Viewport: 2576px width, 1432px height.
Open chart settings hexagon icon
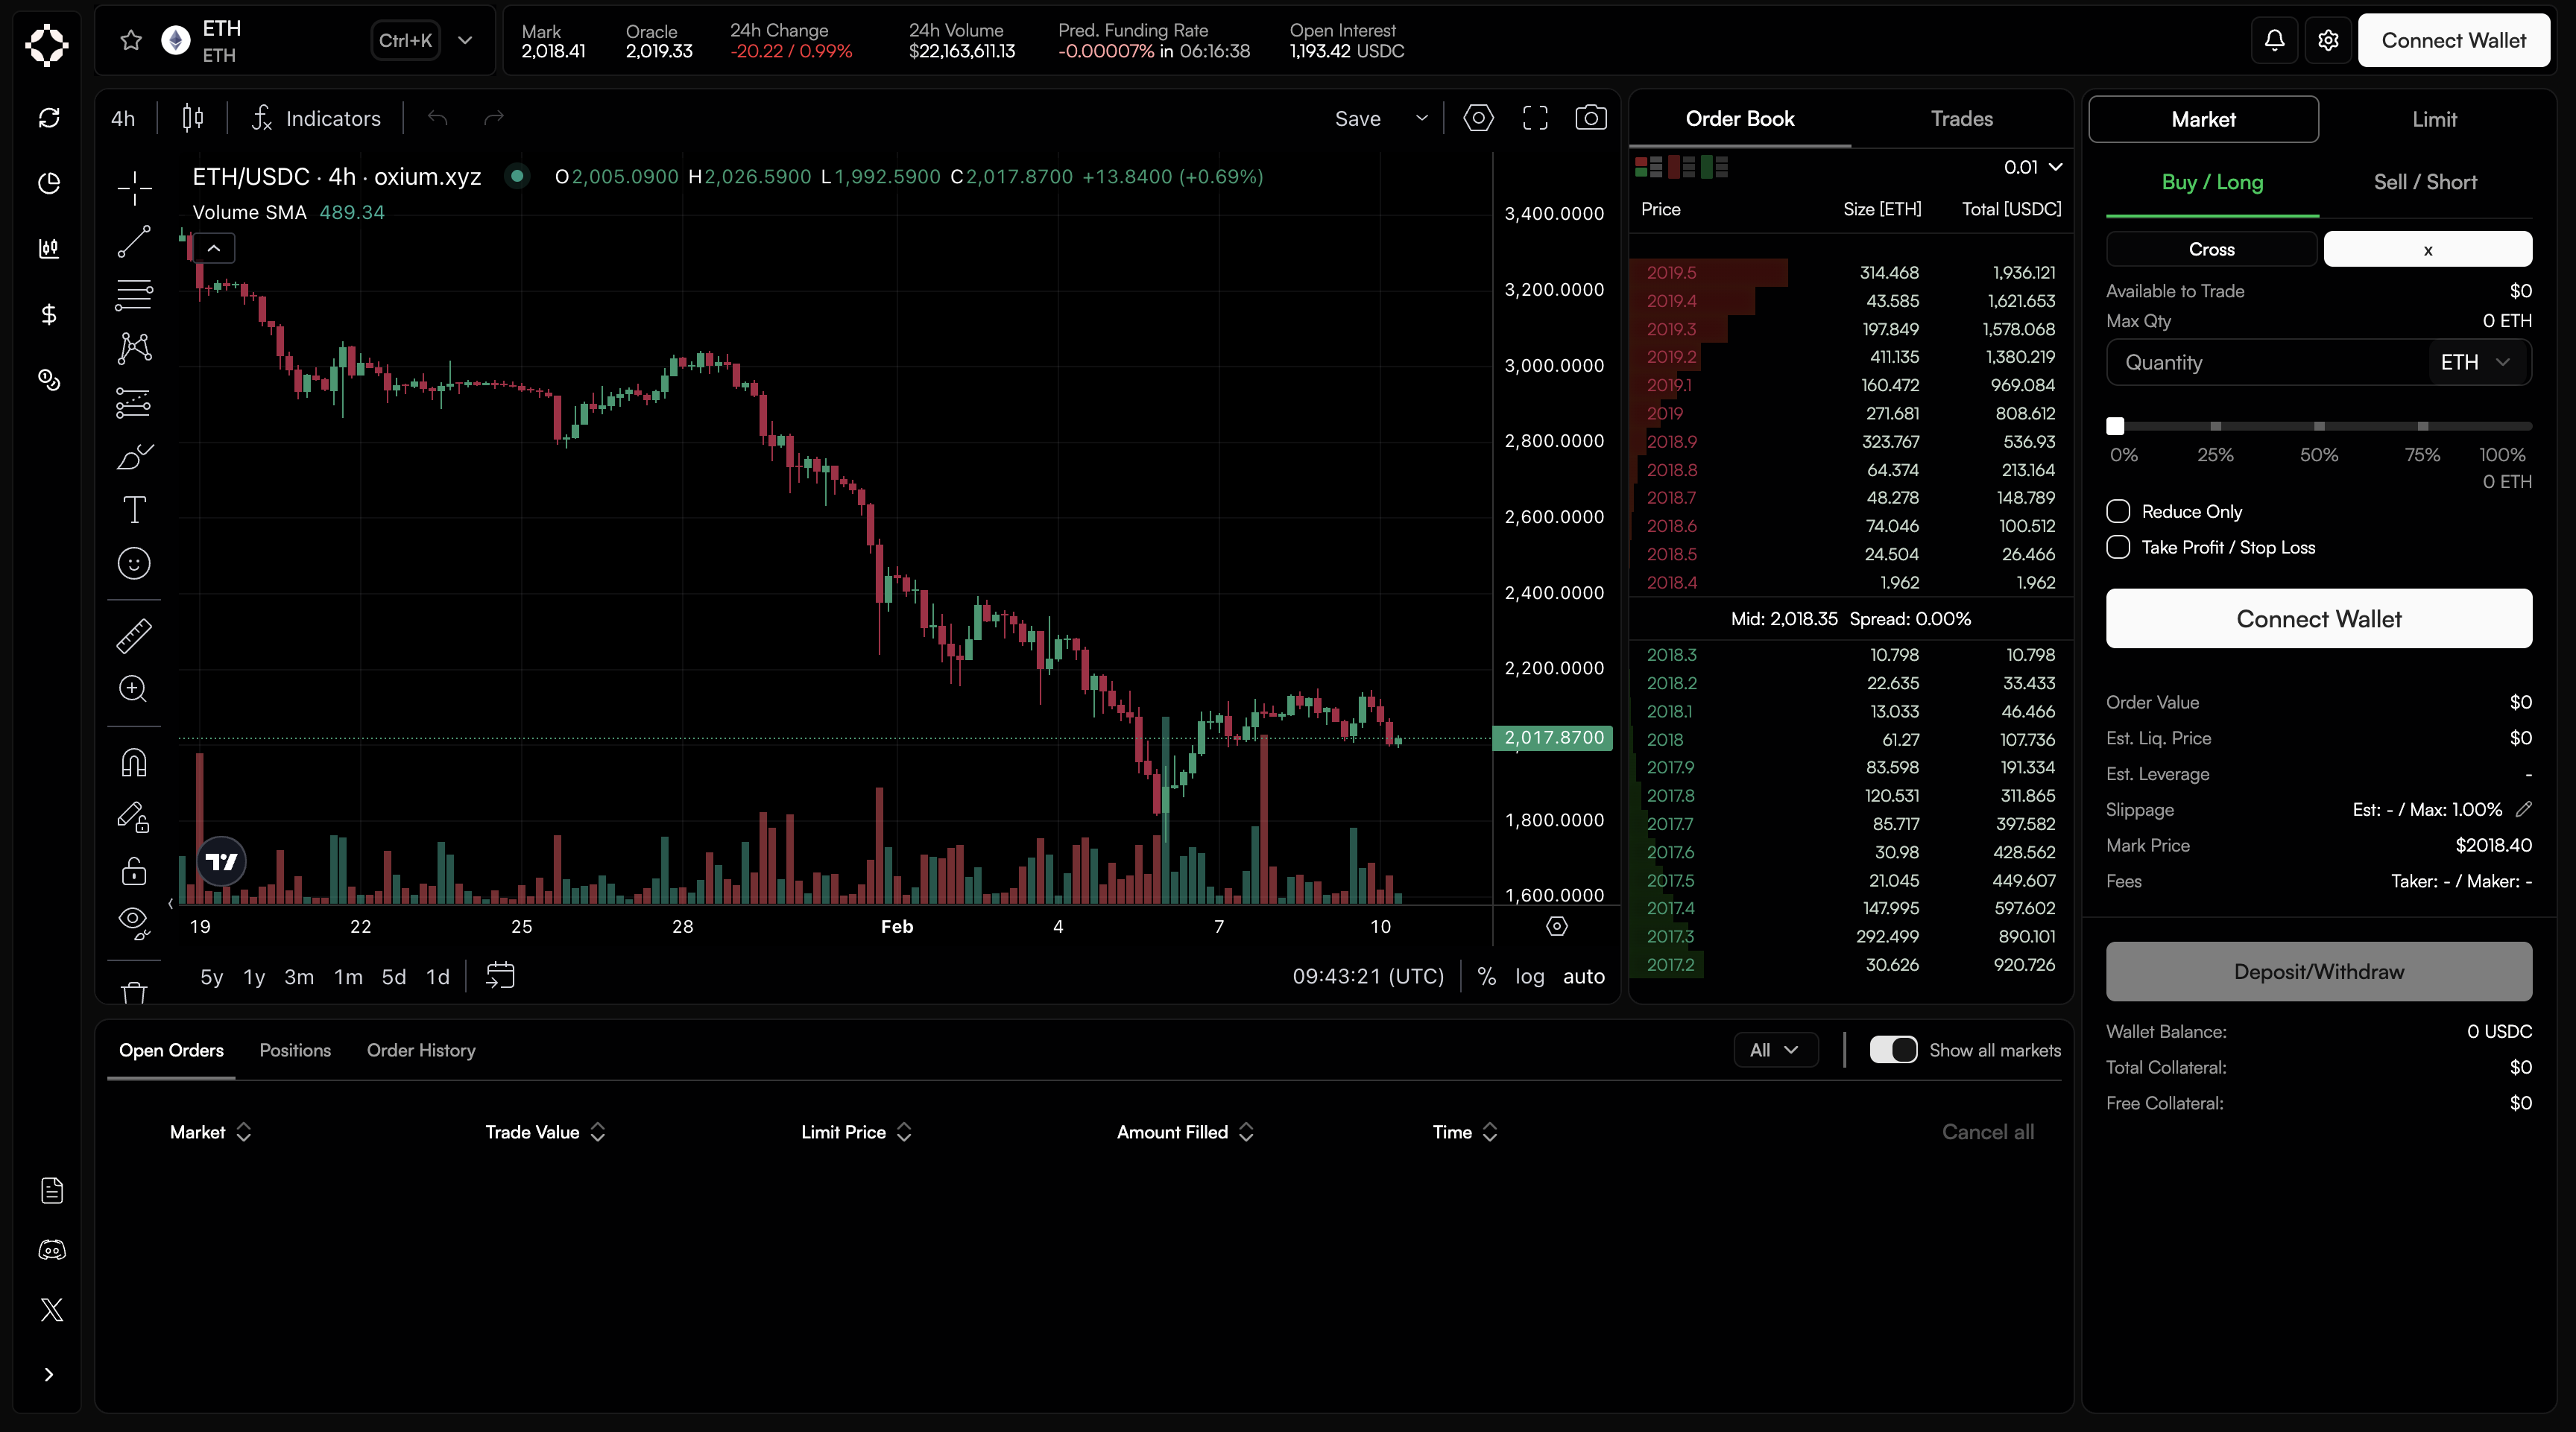[x=1478, y=118]
